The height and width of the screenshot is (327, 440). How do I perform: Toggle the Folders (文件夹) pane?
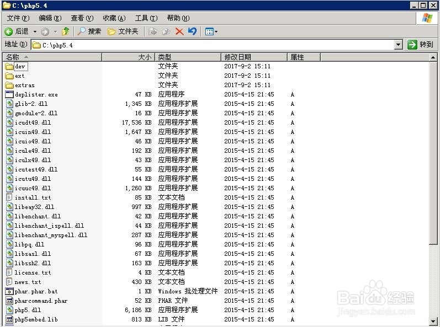tap(123, 31)
